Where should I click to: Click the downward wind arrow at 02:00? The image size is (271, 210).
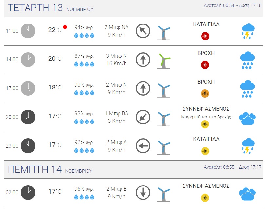(143, 192)
